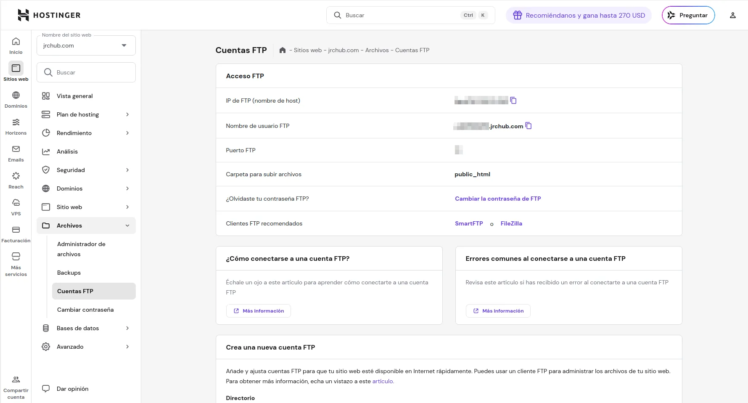Click the sidebar Buscar search field
This screenshot has width=748, height=403.
coord(86,72)
